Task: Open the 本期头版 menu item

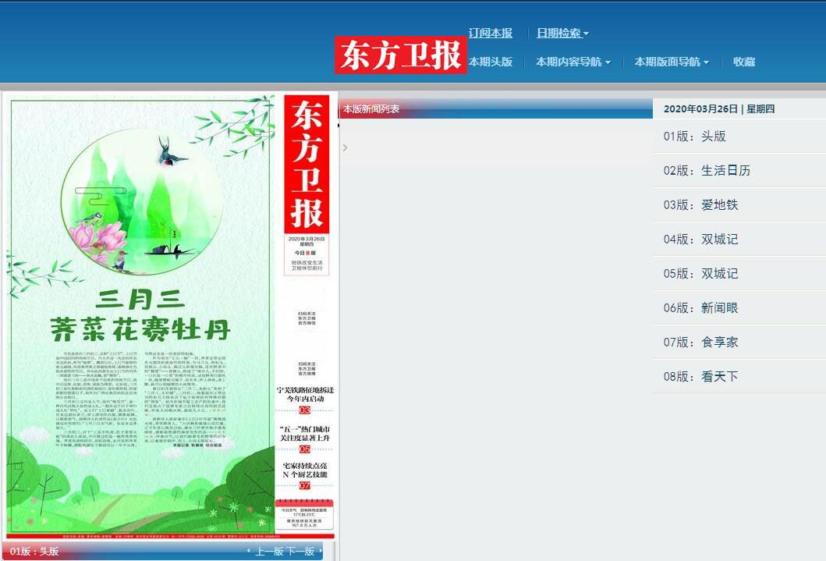Action: click(x=491, y=62)
